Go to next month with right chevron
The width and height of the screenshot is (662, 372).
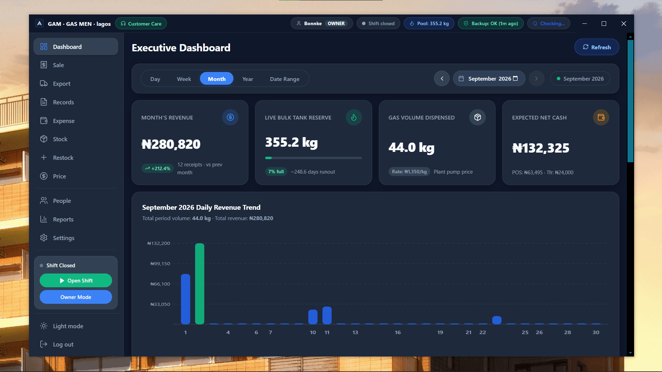[536, 79]
